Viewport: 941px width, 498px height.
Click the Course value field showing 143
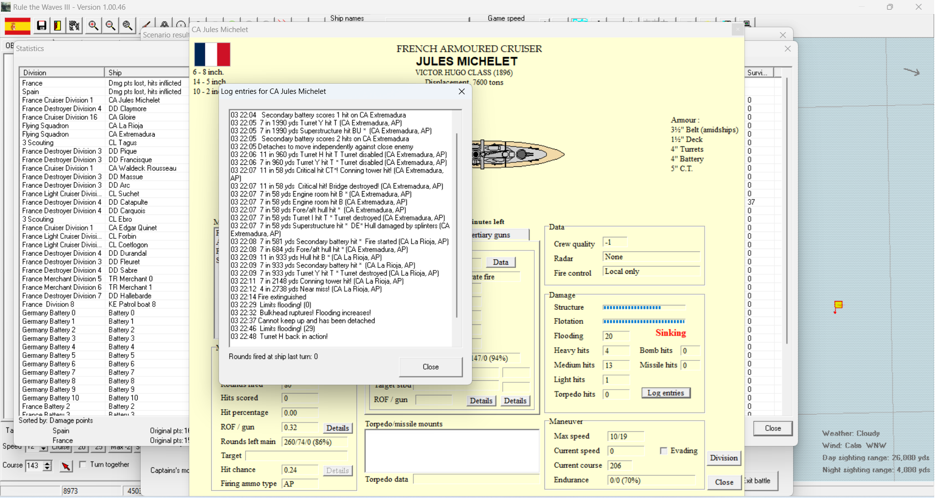tap(34, 465)
